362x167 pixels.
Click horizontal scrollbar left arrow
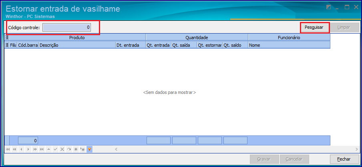(x=117, y=149)
